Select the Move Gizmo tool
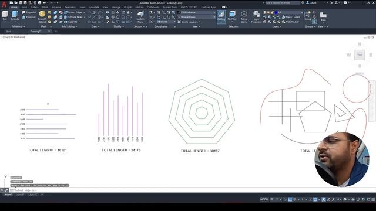Image resolution: width=376 pixels, height=211 pixels. point(244,17)
